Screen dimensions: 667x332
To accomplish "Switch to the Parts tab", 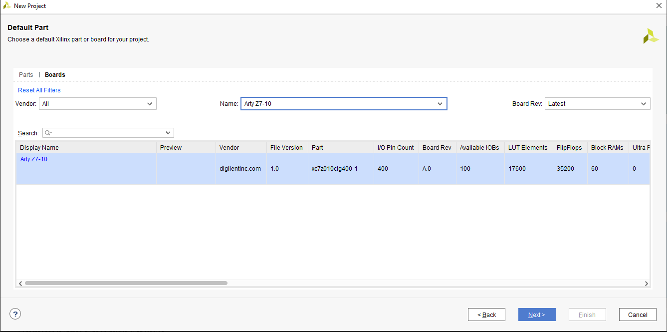I will coord(26,75).
